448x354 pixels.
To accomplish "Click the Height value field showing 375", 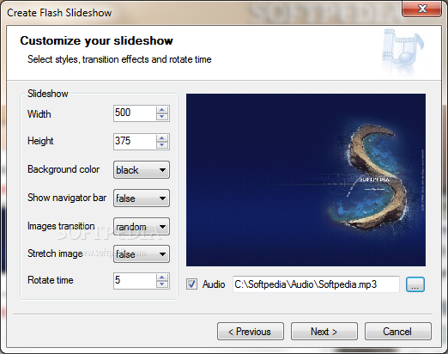I will pyautogui.click(x=135, y=141).
